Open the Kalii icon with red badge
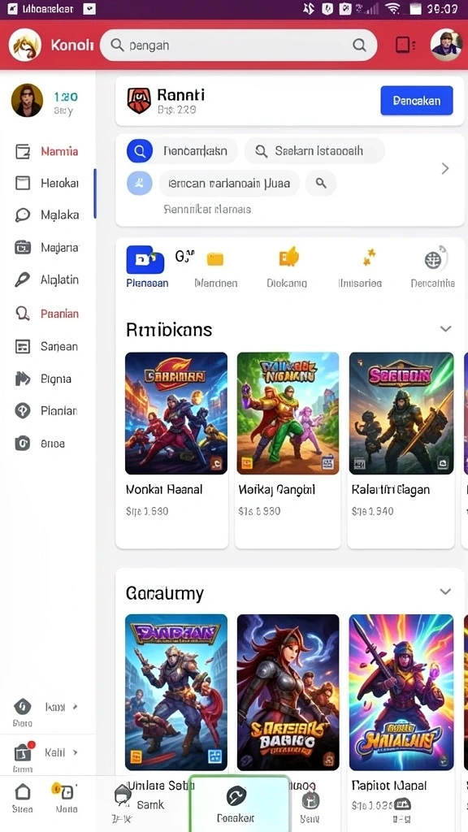This screenshot has height=832, width=468. (x=24, y=752)
